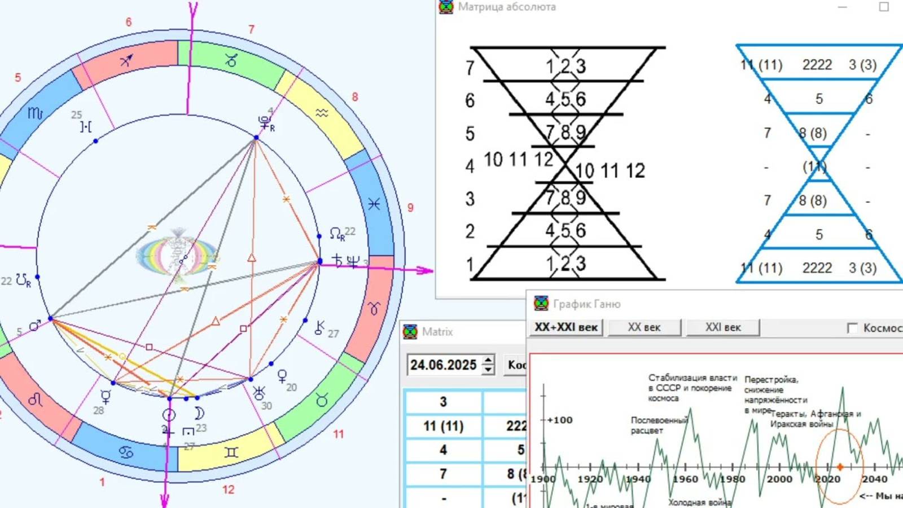903x508 pixels.
Task: Click the year 2000 on the graph axis
Action: tap(779, 479)
